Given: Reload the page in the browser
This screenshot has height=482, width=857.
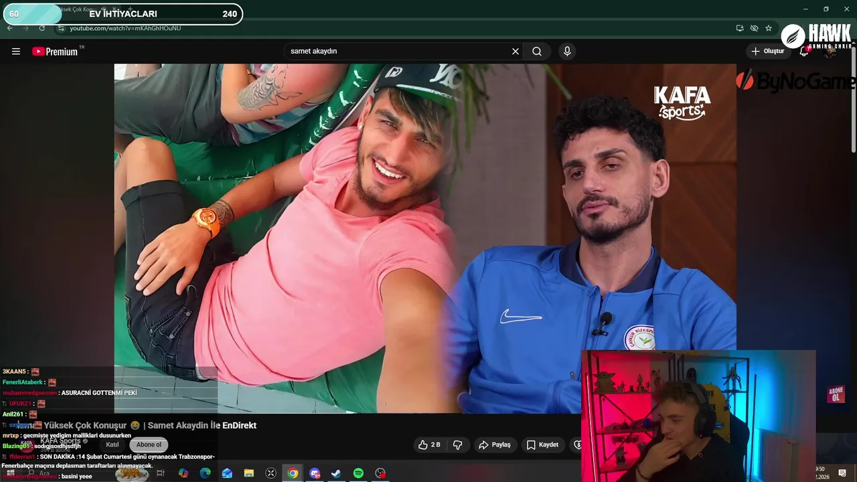Looking at the screenshot, I should (42, 28).
